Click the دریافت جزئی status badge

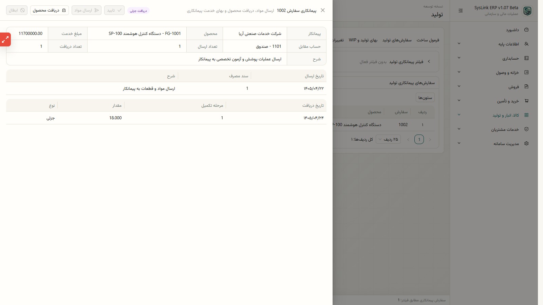coord(138,11)
